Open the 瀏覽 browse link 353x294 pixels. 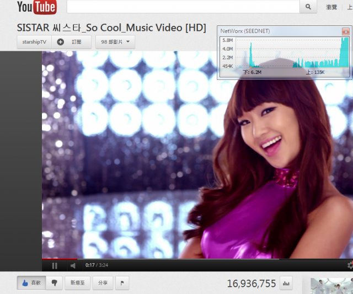coord(331,7)
